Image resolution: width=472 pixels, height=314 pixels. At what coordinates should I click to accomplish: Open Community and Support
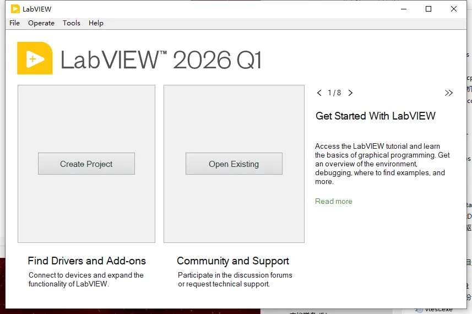[x=232, y=261]
